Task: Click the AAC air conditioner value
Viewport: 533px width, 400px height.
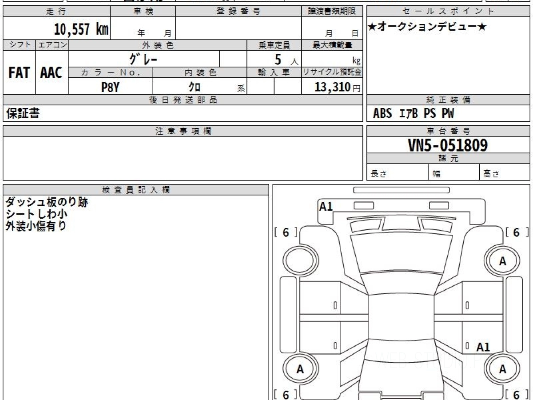Action: [x=52, y=72]
